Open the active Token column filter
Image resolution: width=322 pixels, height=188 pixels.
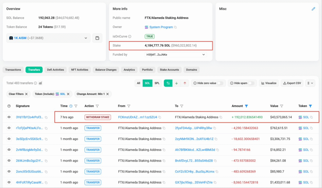[310, 106]
